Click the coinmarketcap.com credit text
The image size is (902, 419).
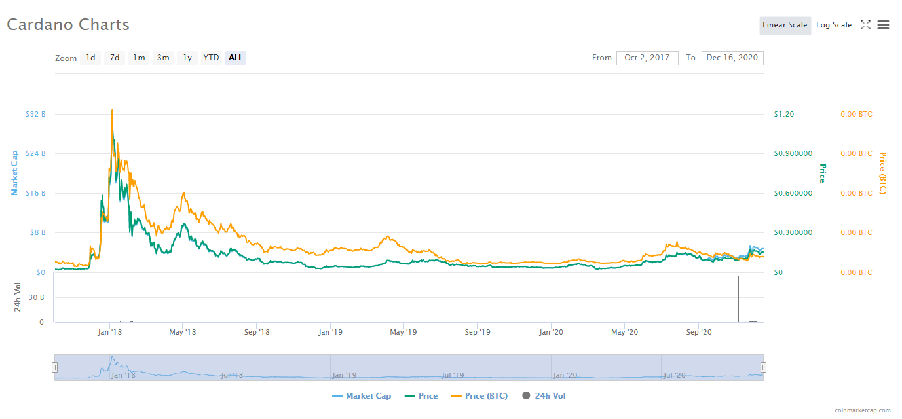tap(863, 410)
